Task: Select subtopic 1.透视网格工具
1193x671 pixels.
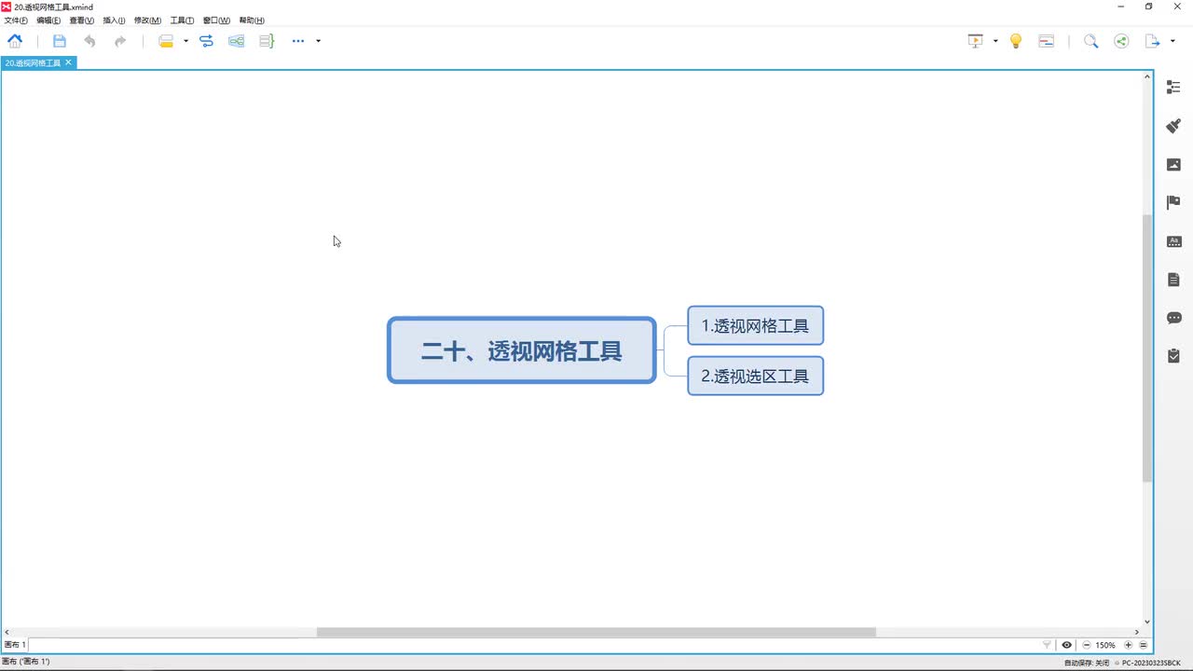Action: pyautogui.click(x=755, y=325)
